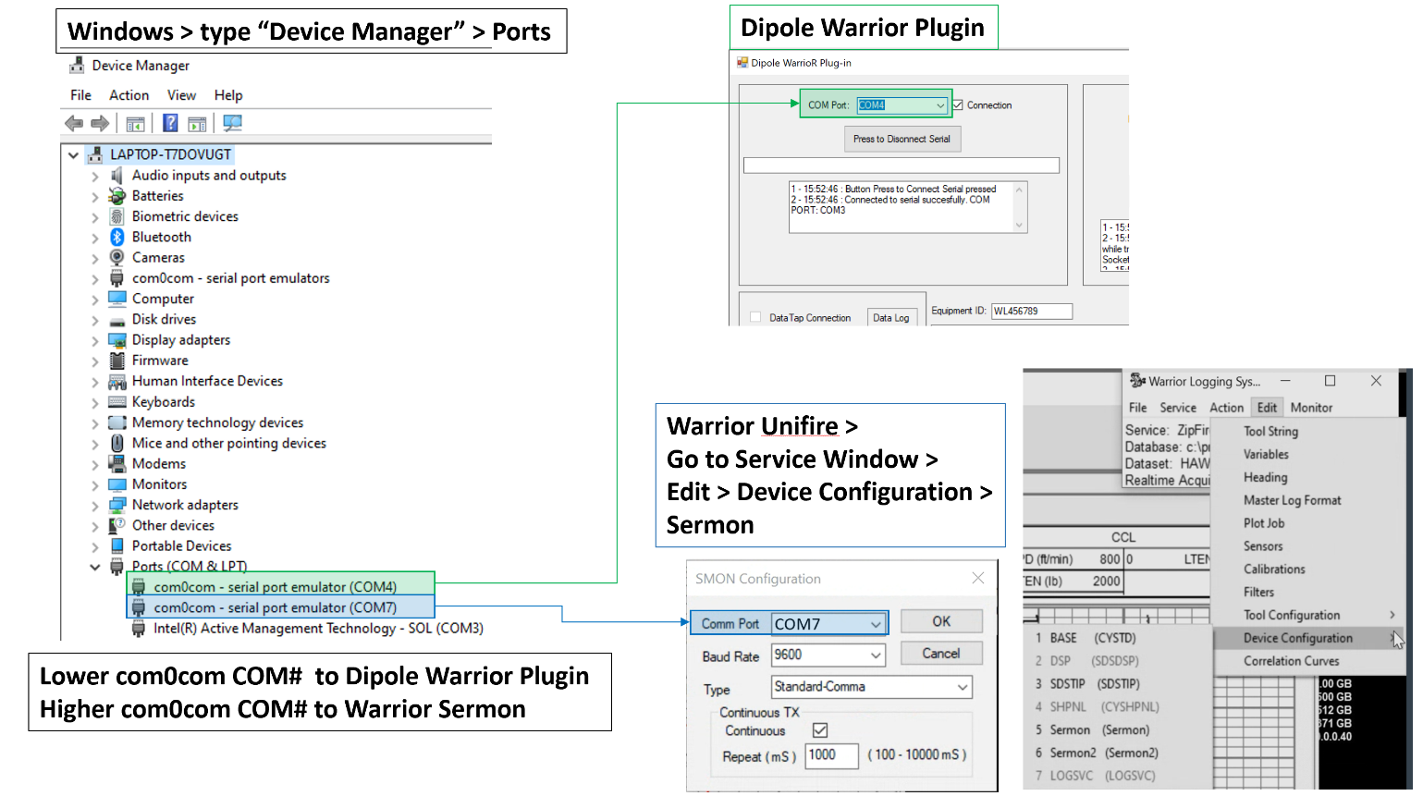
Task: Open the Monitor menu in Warrior Logging System
Action: coord(1311,408)
